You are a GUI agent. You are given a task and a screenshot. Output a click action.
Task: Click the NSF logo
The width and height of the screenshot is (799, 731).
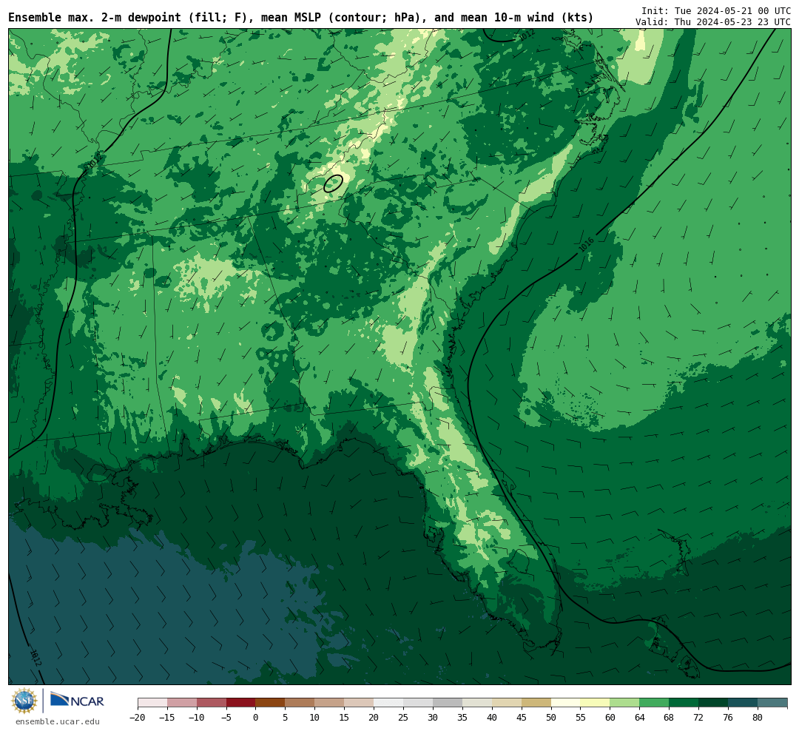click(x=24, y=701)
